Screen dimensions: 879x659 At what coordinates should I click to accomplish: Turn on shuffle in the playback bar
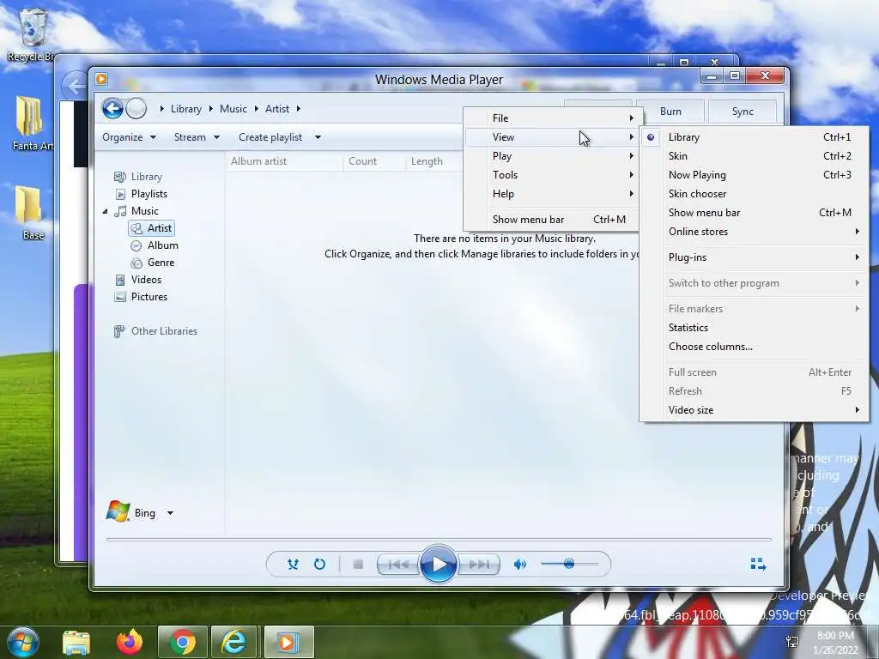pos(293,564)
